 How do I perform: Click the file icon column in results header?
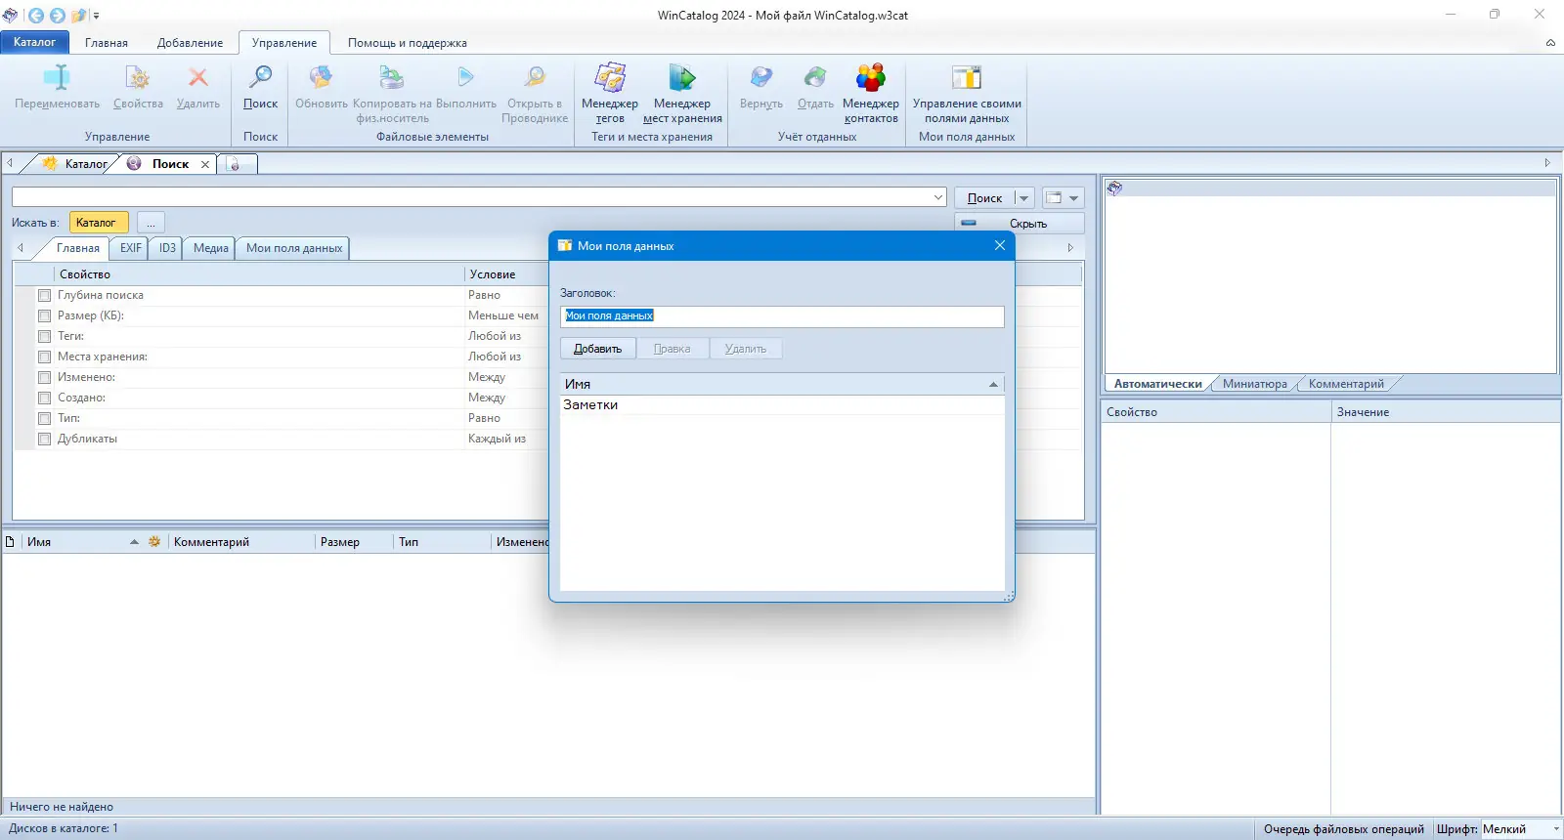pyautogui.click(x=10, y=542)
